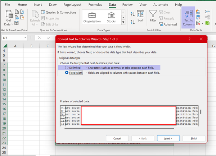Expand the Data Types gallery arrow
This screenshot has height=156, width=216.
(124, 23)
